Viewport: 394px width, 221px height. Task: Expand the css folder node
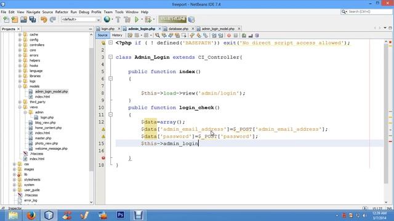[x=14, y=164]
